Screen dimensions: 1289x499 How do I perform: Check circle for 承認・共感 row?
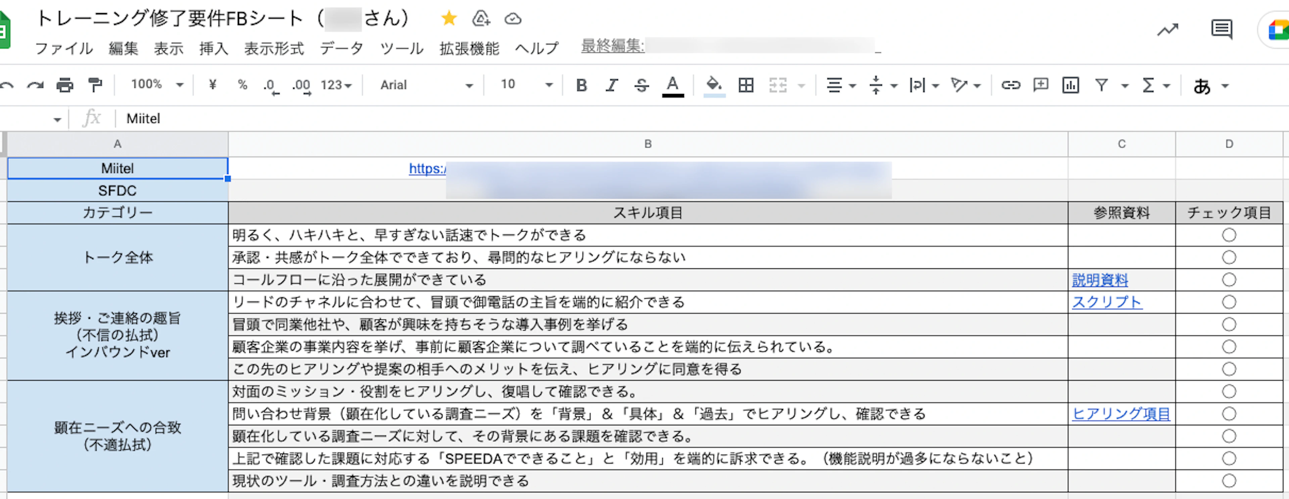(1229, 257)
